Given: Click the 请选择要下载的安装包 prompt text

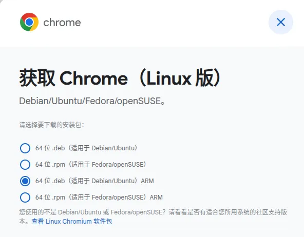Looking at the screenshot, I should click(x=52, y=125).
